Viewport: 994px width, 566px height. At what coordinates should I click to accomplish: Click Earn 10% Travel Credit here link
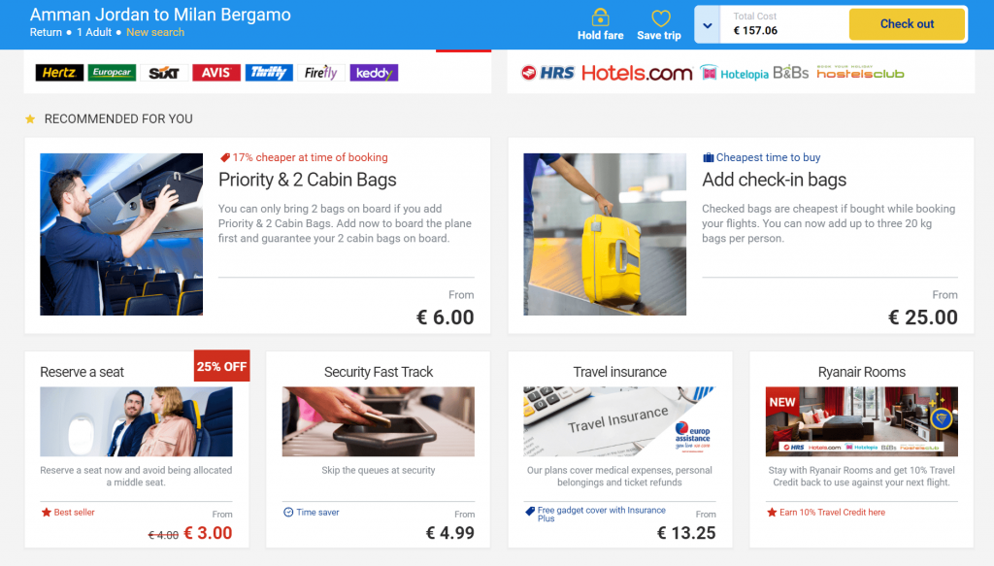click(832, 513)
